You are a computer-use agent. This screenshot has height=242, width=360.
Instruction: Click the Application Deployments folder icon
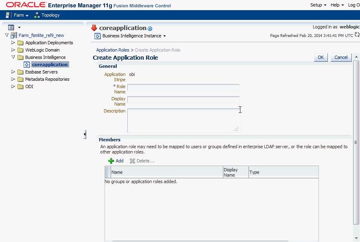point(20,43)
